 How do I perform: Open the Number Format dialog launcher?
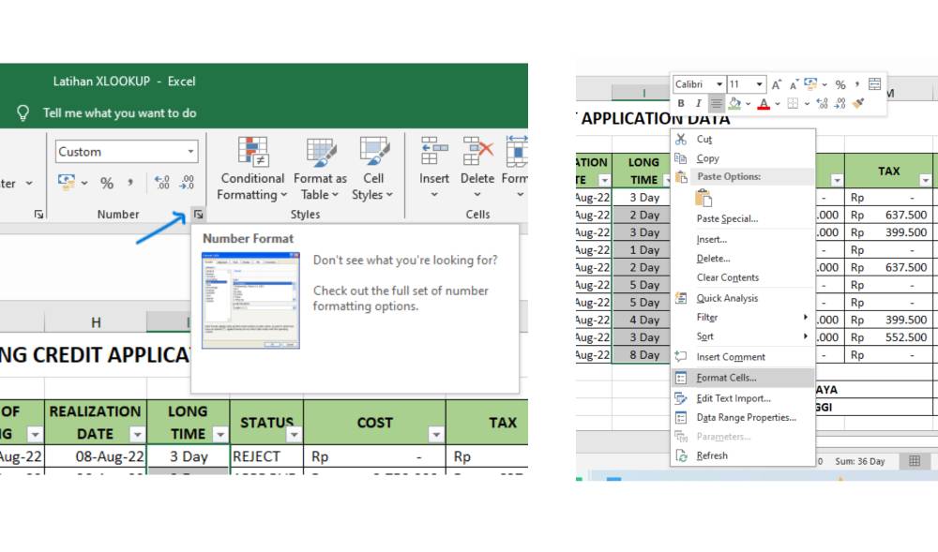[x=198, y=214]
